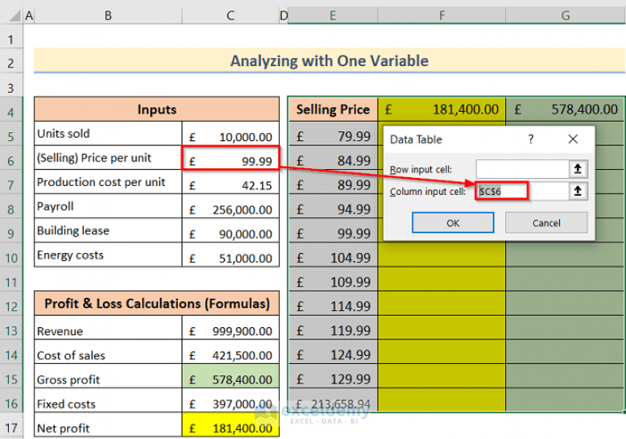This screenshot has width=626, height=439.
Task: Select the selling price 114.99 cell
Action: (x=333, y=304)
